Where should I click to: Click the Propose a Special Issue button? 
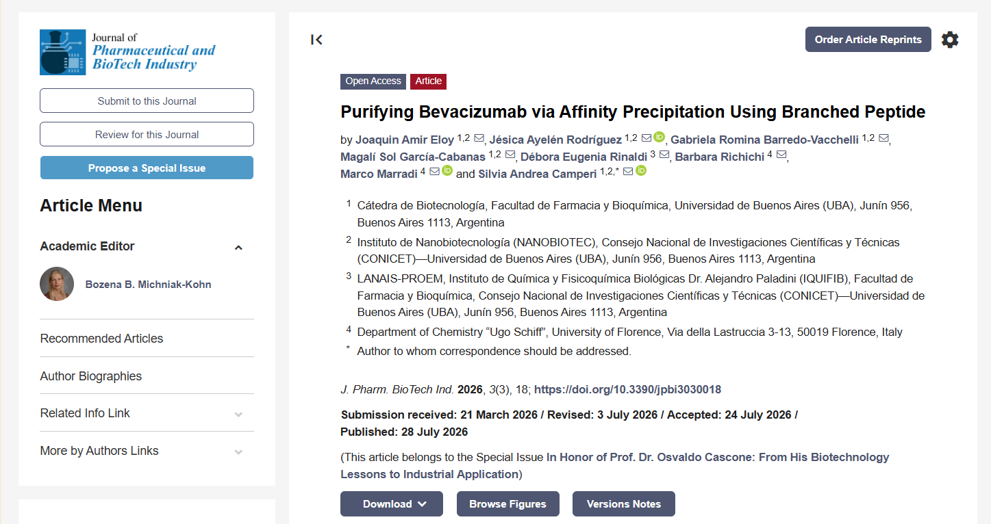point(147,168)
